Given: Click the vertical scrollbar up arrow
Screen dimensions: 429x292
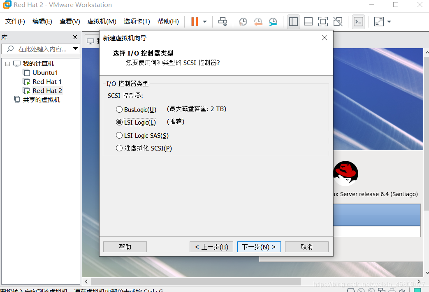Looking at the screenshot, I should click(x=427, y=52).
